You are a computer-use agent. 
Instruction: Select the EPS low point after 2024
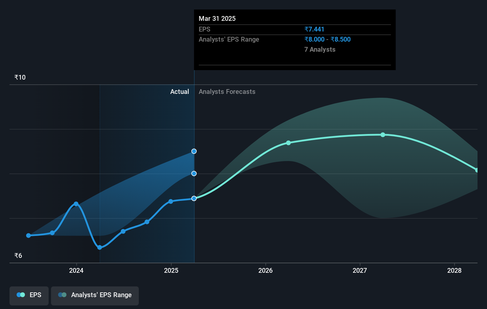tap(100, 247)
